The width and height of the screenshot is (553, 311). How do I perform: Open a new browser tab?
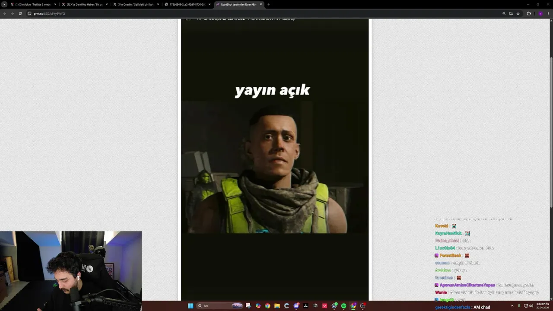pyautogui.click(x=269, y=4)
